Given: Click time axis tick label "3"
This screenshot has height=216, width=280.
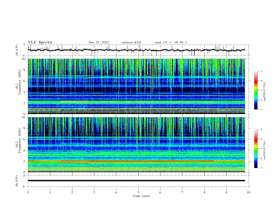Looking at the screenshot, I should 94,192.
